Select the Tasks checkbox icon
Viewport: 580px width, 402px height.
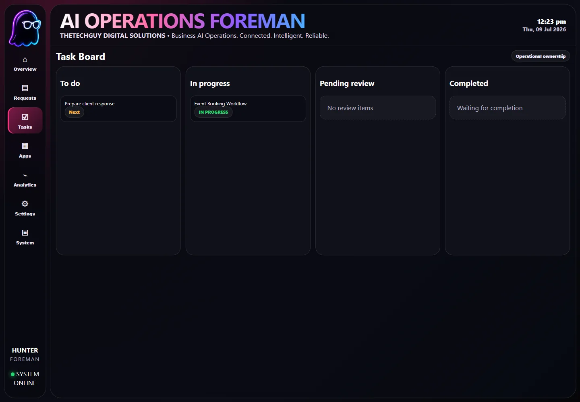coord(25,117)
